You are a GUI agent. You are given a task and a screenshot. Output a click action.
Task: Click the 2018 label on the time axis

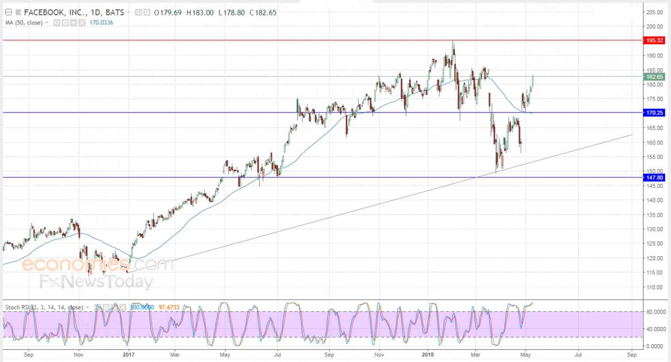pos(428,354)
